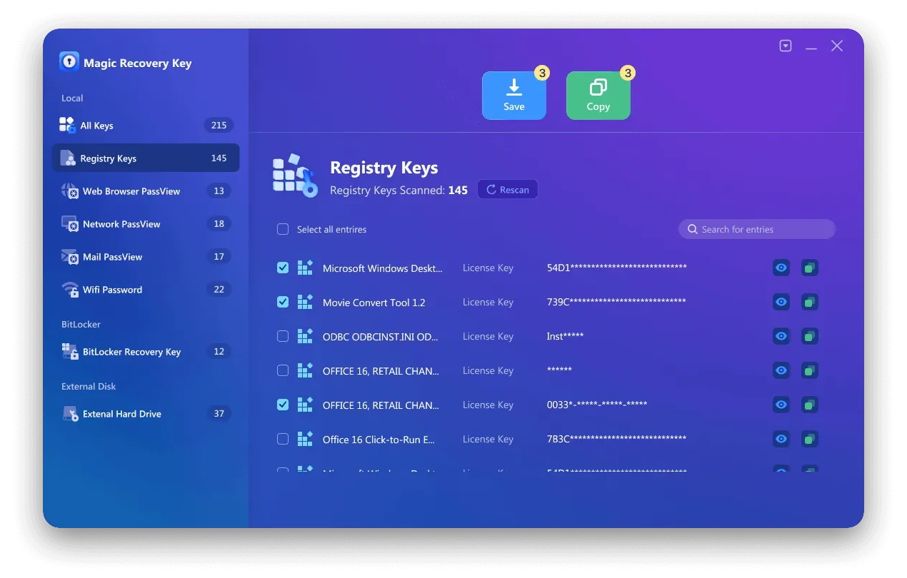Viewport: 907px width, 578px height.
Task: Open Wifi Password section
Action: click(x=146, y=290)
